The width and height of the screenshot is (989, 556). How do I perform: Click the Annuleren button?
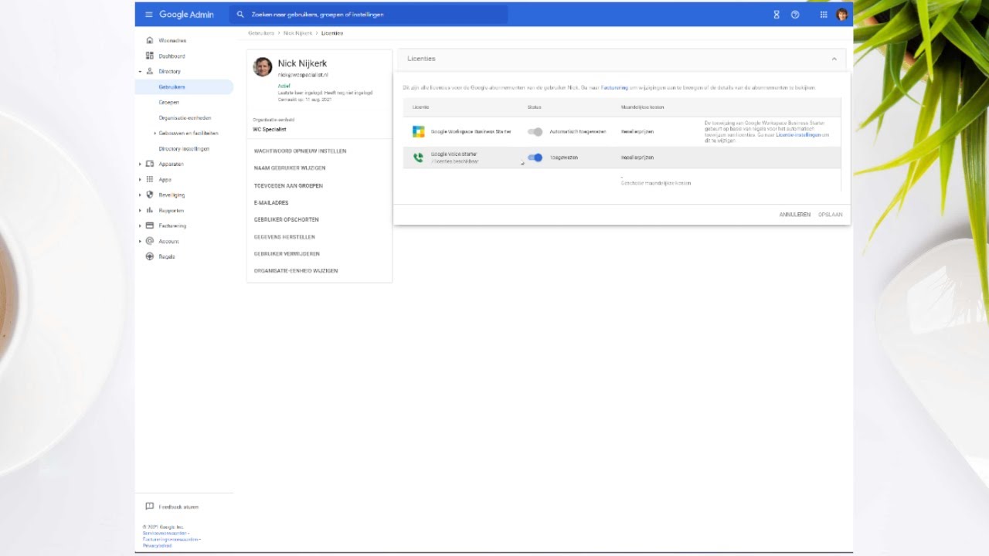794,215
